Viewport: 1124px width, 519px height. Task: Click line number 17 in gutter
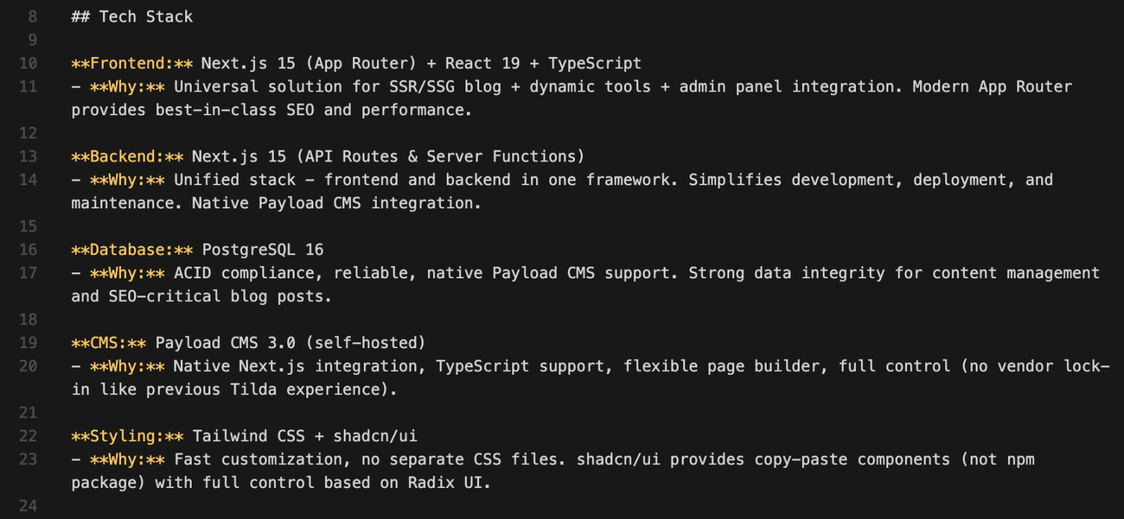27,273
